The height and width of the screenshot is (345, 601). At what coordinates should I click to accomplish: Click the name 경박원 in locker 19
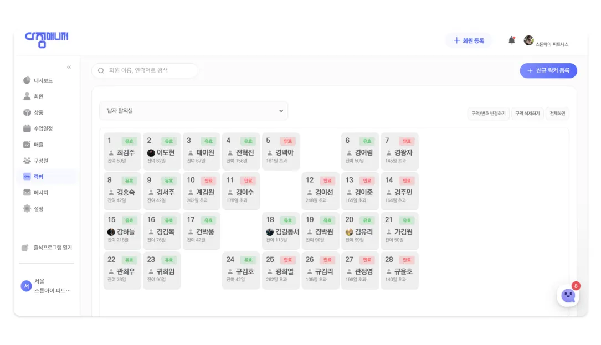pos(324,232)
